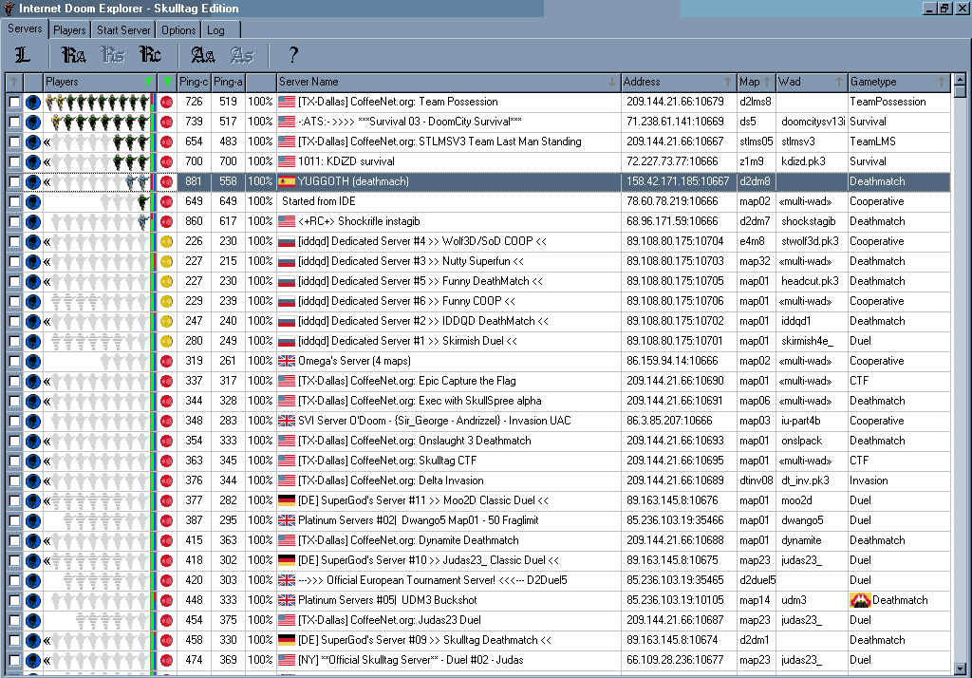Select SuperGod's Server #09 Skulltag Deathmatch row
Screen dimensions: 972x678
478,640
